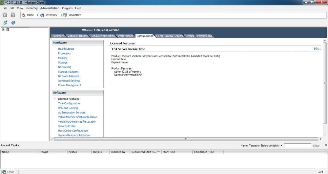Open Power Management link
Screen dimensions: 328x174
pyautogui.click(x=70, y=85)
